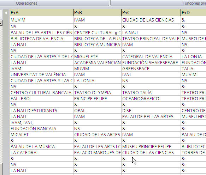Select the ACADEMIA VALENCIAN cell
Screen dimensions: 206x175
coord(98,62)
